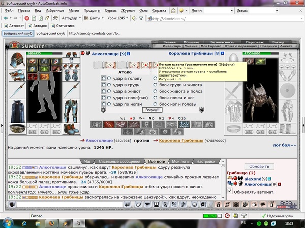
Task: Switch to the suncity.combats.com browser tab
Action: pyautogui.click(x=95, y=33)
